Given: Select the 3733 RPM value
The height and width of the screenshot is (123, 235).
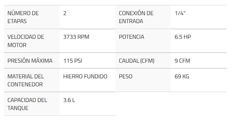Looking at the screenshot, I should pos(76,37).
